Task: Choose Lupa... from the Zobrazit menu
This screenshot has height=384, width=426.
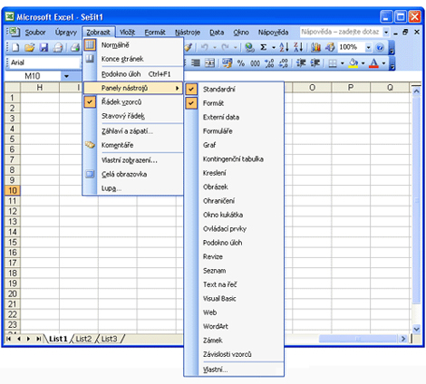Action: pos(133,188)
